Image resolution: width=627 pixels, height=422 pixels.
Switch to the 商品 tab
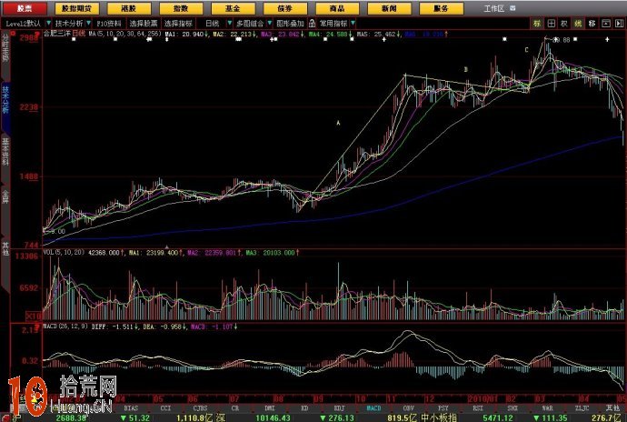coord(337,8)
